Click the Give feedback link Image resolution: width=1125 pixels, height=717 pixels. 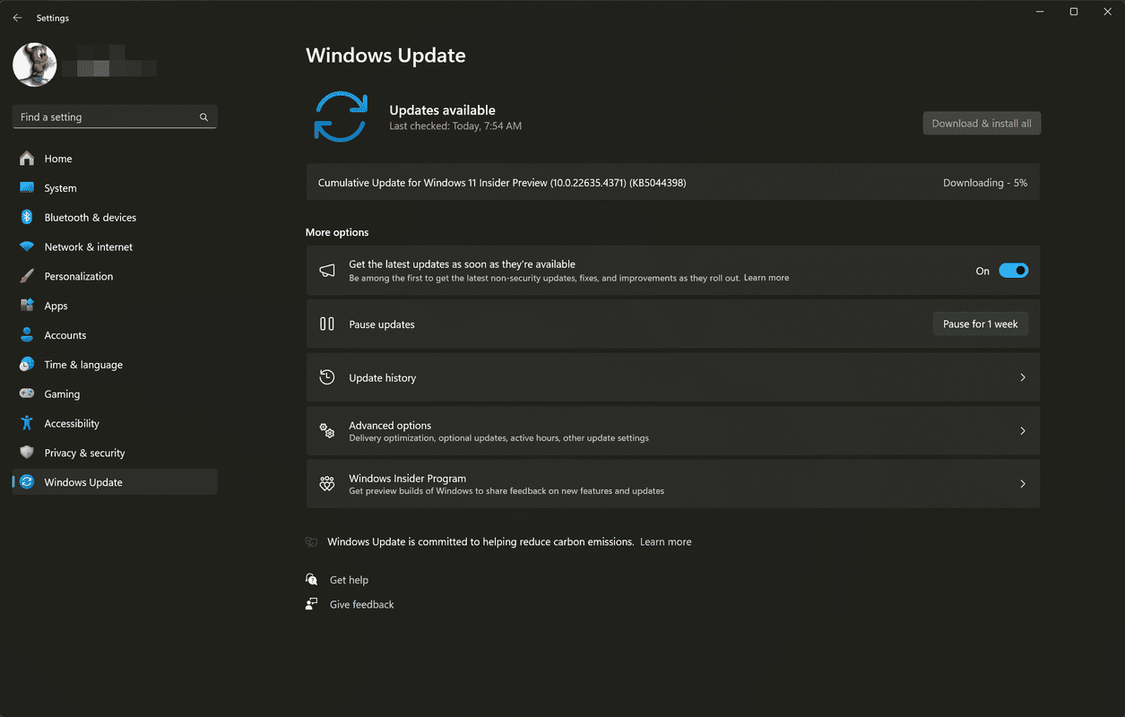pos(362,605)
